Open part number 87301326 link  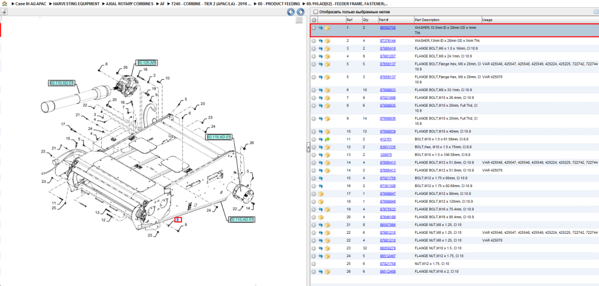388,186
